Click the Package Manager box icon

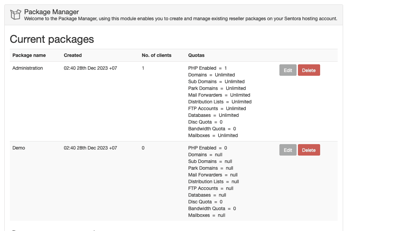point(15,15)
